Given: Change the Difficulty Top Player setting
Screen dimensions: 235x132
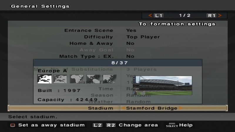Looking at the screenshot, I should coord(143,37).
